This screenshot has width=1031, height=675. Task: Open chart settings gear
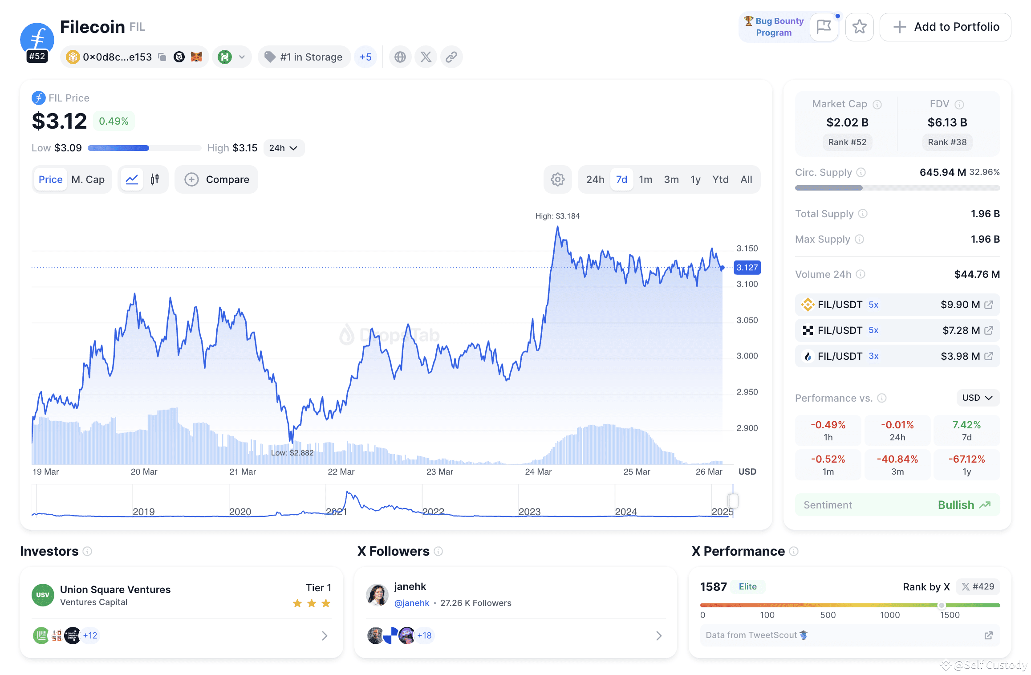click(x=558, y=179)
